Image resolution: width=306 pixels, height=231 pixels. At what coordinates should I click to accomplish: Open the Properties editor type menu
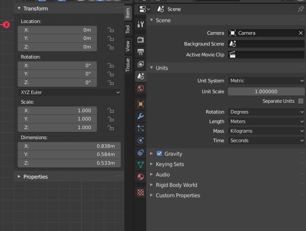tap(145, 9)
